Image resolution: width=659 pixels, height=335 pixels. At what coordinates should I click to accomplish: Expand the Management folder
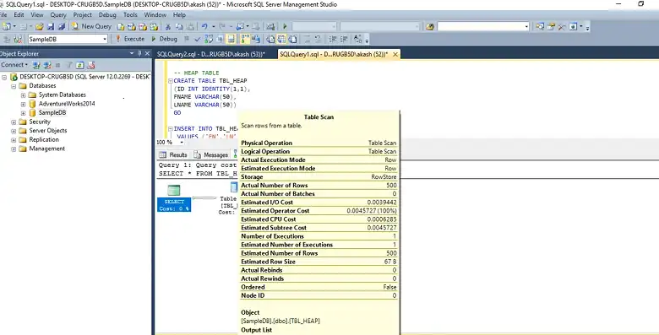(14, 149)
